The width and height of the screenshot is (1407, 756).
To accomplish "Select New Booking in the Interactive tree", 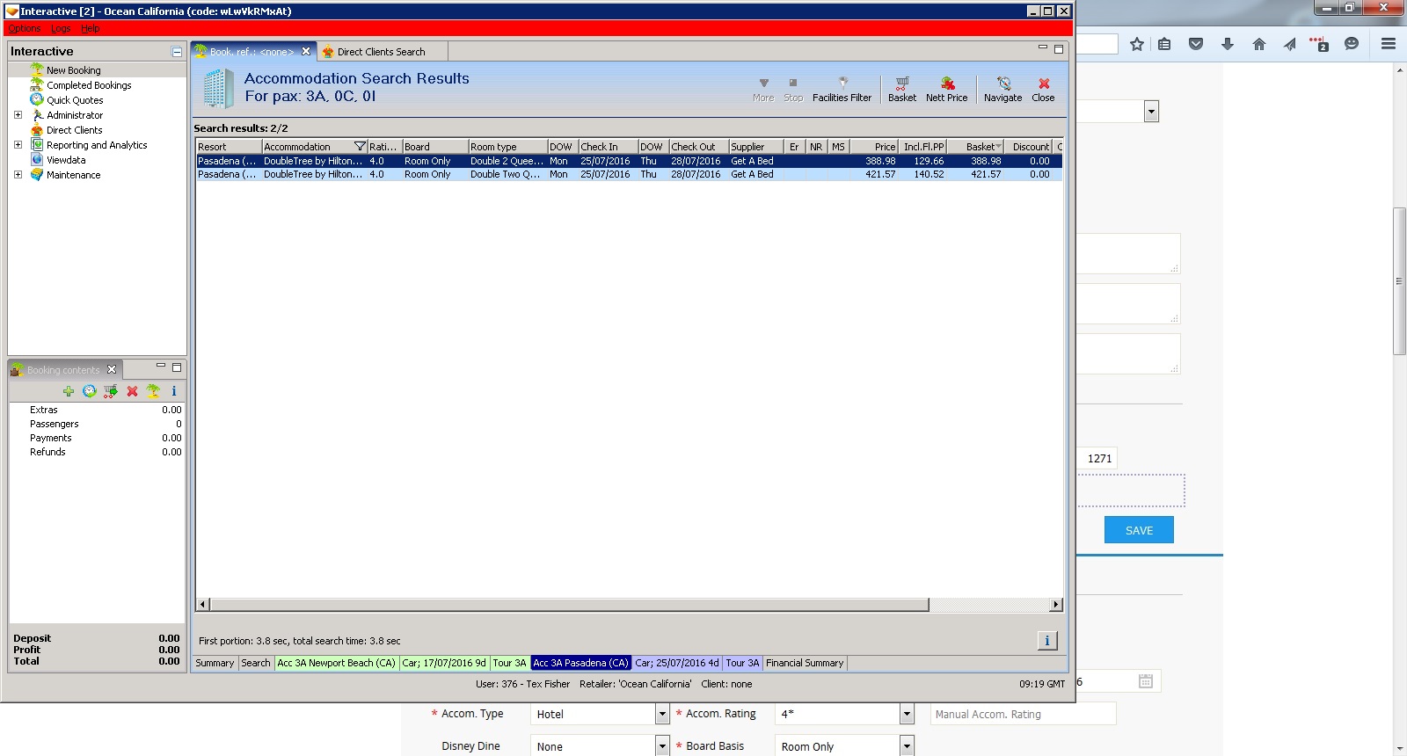I will [74, 70].
